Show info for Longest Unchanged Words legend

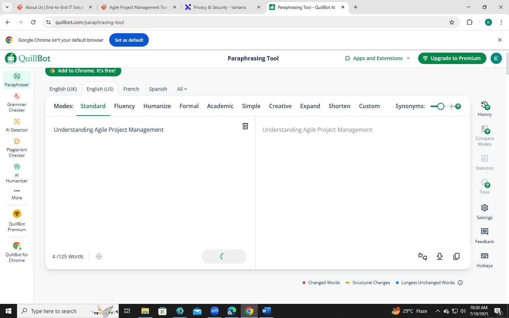(x=460, y=283)
